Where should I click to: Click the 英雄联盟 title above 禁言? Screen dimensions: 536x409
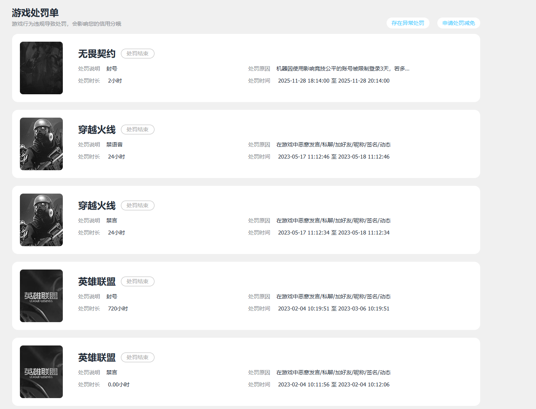click(97, 358)
